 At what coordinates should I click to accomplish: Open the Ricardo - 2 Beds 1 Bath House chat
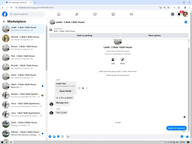[23, 67]
